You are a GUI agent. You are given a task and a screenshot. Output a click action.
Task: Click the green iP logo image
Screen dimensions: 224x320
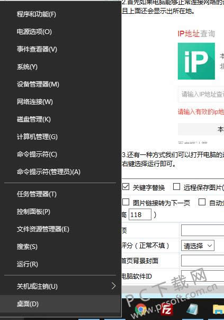tap(196, 61)
